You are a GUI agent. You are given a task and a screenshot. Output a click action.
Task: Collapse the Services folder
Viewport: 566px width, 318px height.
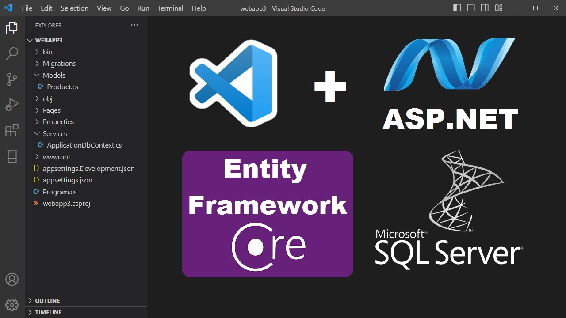coord(86,133)
